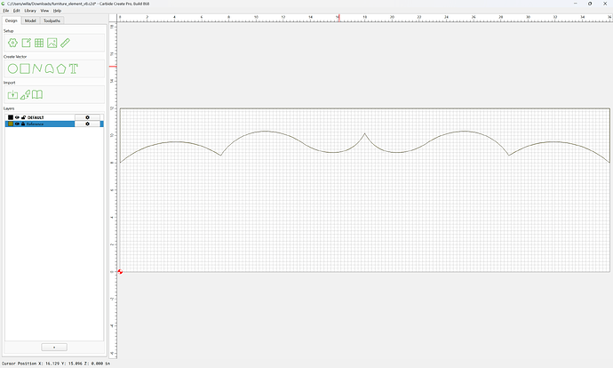Viewport: 613px width, 368px height.
Task: Switch to the Toolpaths tab
Action: click(52, 20)
